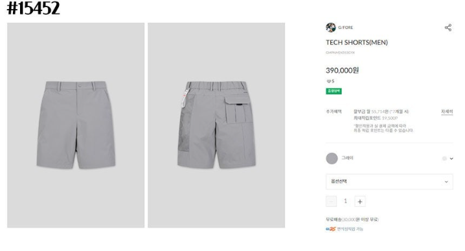Expand the color selection chevron
The height and width of the screenshot is (251, 465).
[451, 158]
